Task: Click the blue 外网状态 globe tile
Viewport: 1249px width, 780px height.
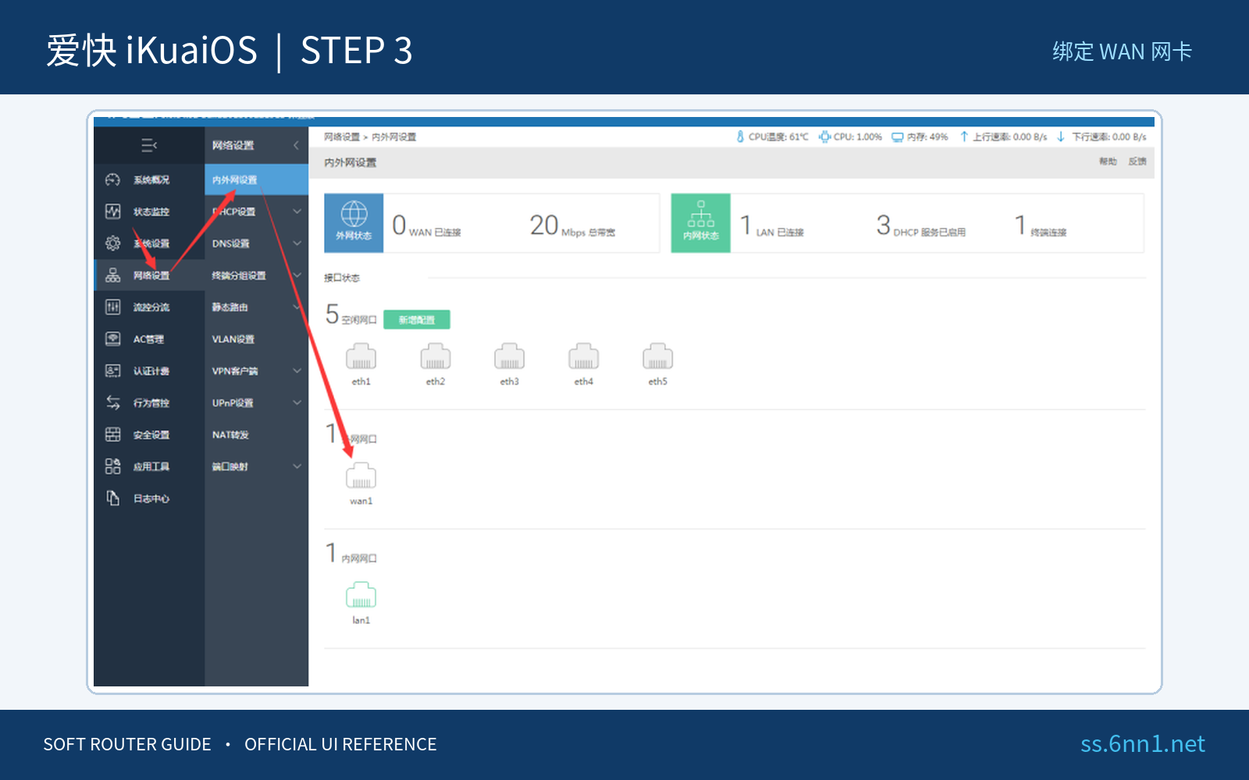Action: pos(354,223)
